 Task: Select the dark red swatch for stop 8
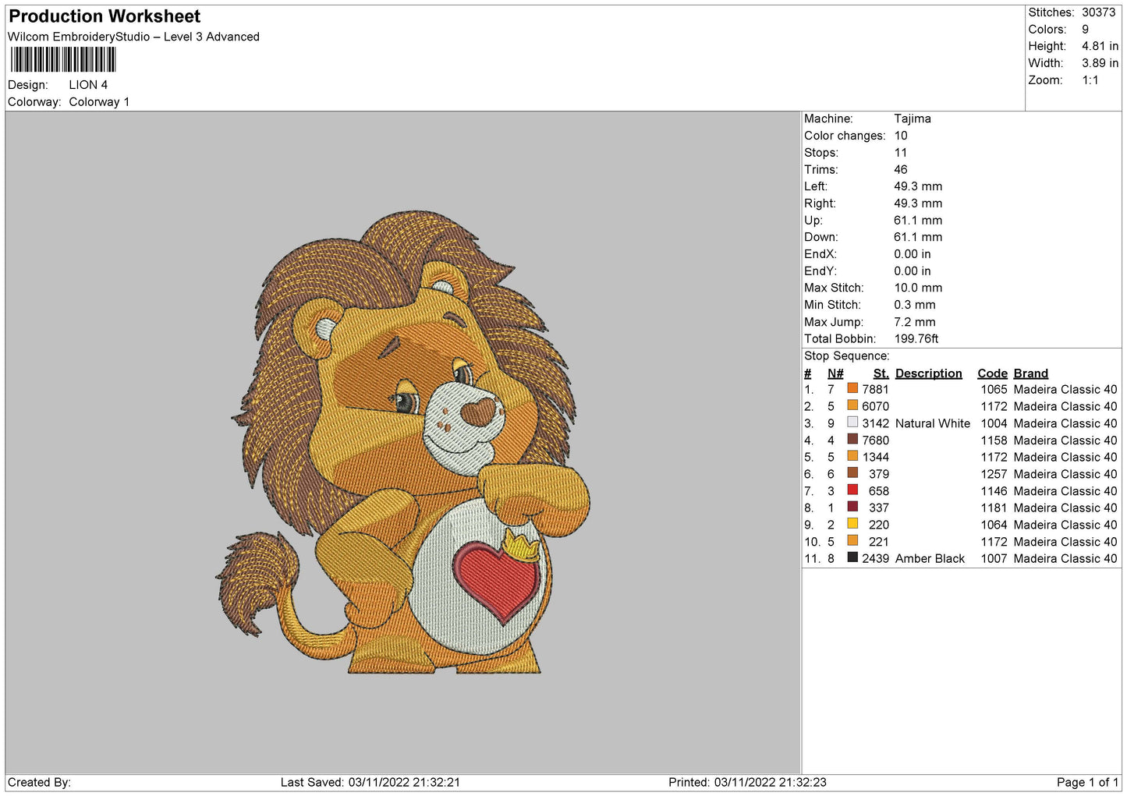tap(852, 508)
